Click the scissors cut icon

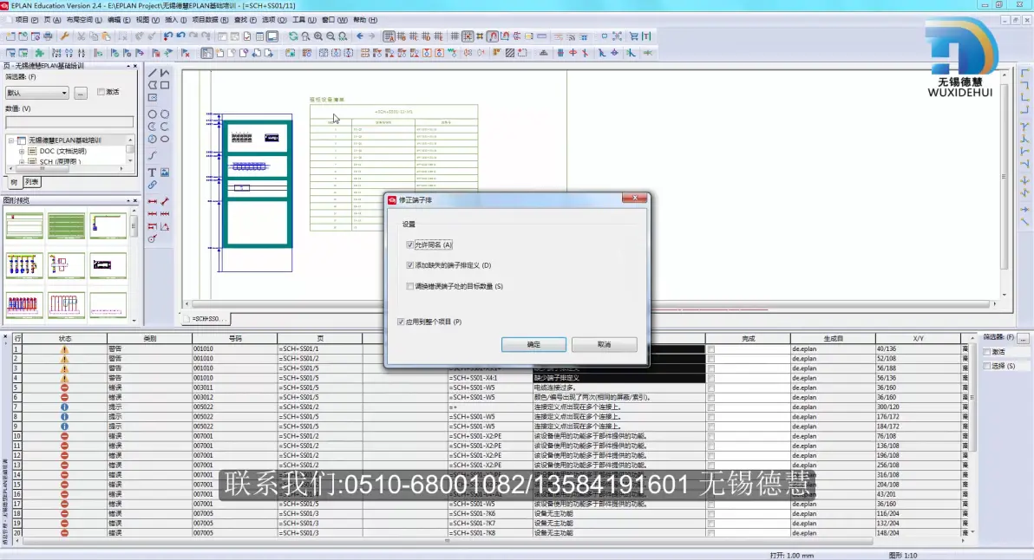pos(82,36)
